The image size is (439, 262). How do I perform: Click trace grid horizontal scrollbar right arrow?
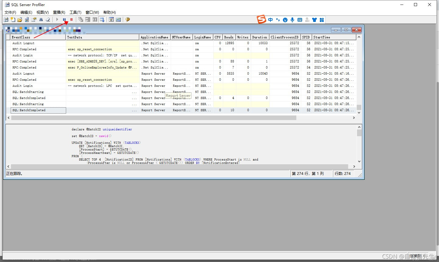354,118
